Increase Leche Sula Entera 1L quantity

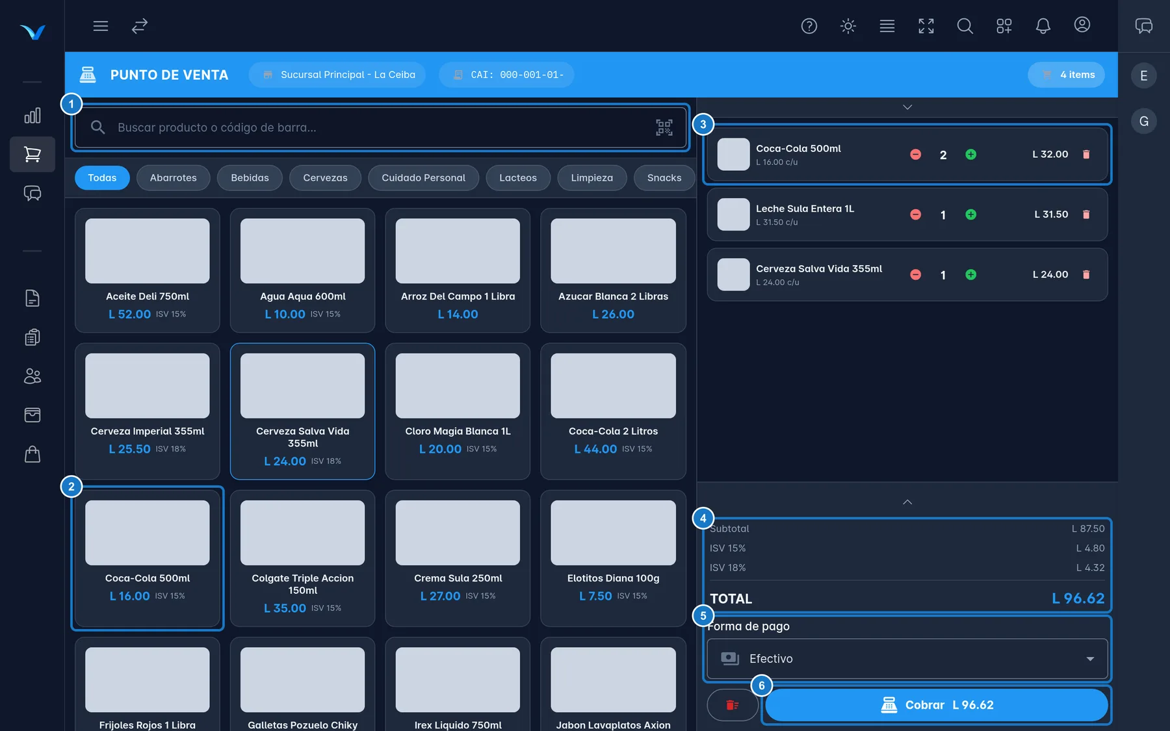click(971, 214)
